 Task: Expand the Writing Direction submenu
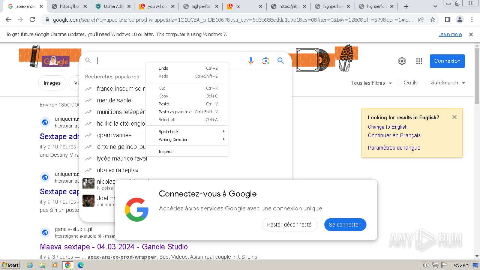point(187,139)
